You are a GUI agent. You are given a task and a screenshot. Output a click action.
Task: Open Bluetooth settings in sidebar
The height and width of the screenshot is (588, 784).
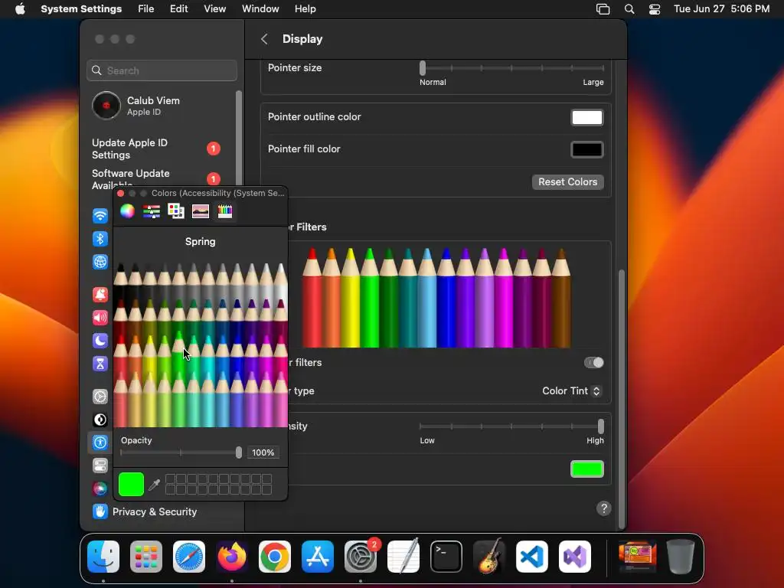(x=100, y=239)
